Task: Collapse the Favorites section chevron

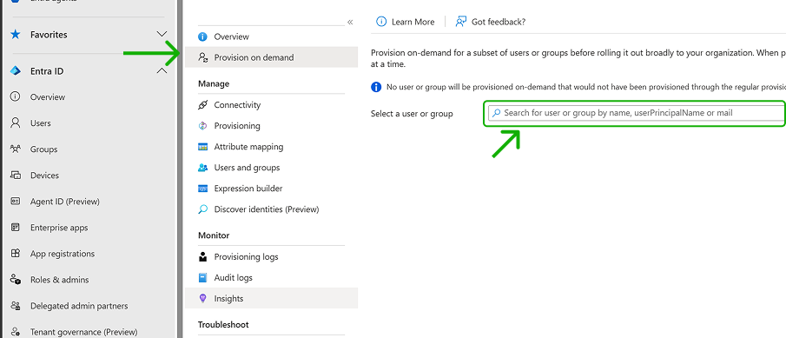Action: coord(162,34)
